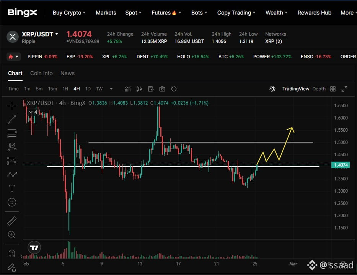
Task: Activate the zoom in tool
Action: [12, 234]
